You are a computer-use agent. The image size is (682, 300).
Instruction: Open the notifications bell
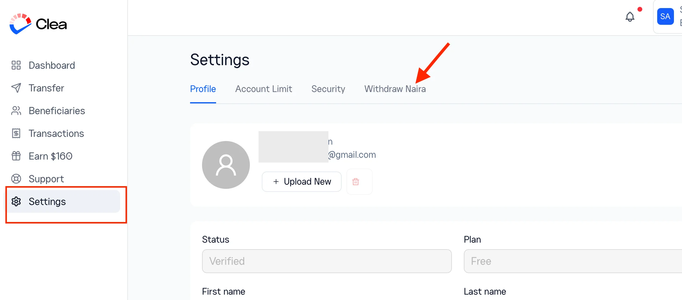630,17
